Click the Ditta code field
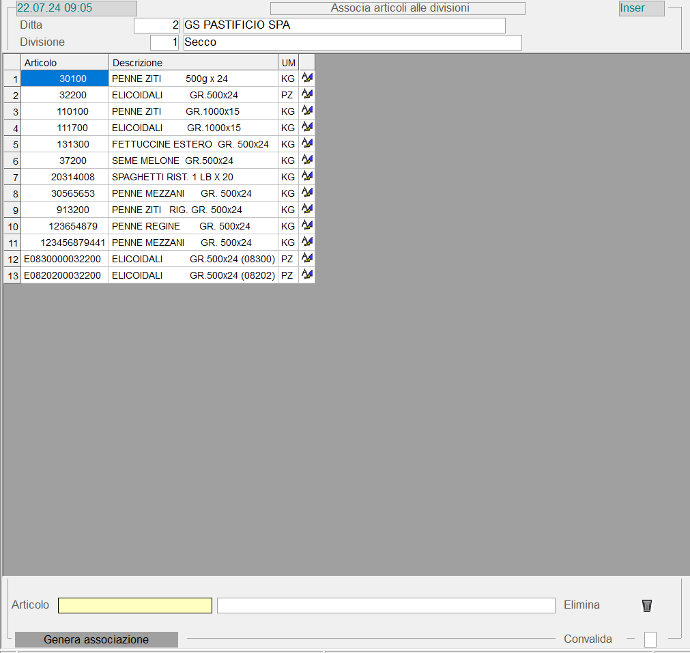This screenshot has width=690, height=653. (x=157, y=25)
